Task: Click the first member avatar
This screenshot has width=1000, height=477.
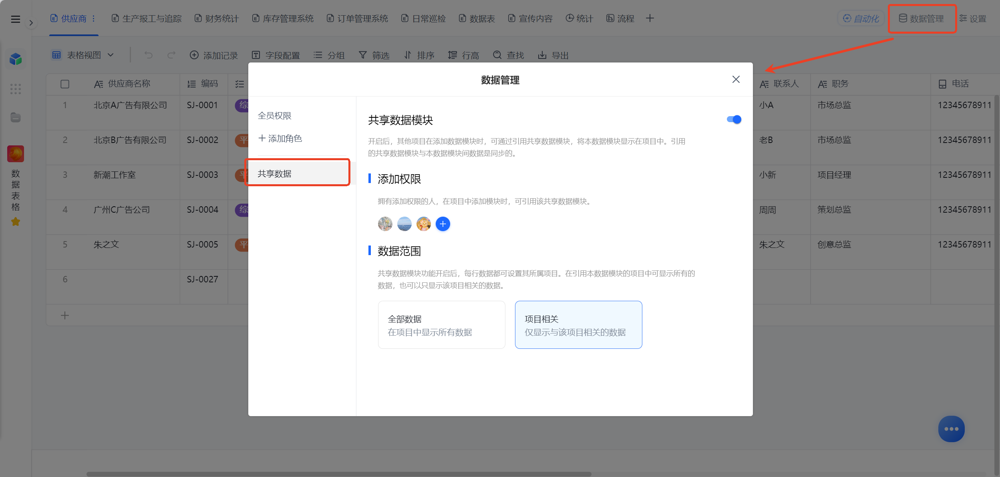Action: pos(385,224)
